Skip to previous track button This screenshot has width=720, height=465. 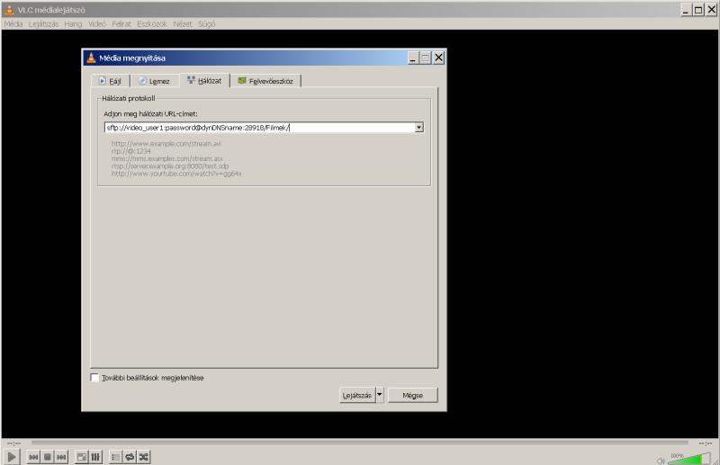tap(33, 457)
